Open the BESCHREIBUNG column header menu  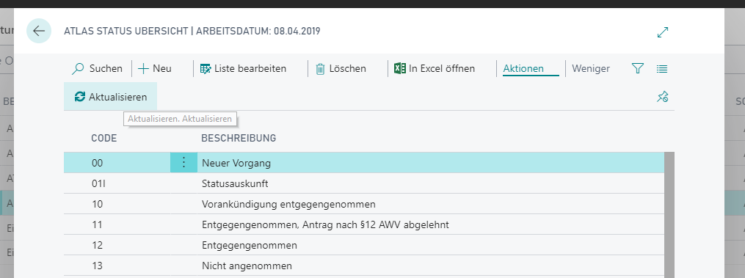pos(239,139)
